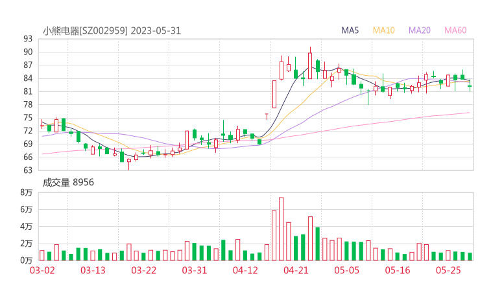Click the 93 price axis label
480x285 pixels.
[x=28, y=39]
